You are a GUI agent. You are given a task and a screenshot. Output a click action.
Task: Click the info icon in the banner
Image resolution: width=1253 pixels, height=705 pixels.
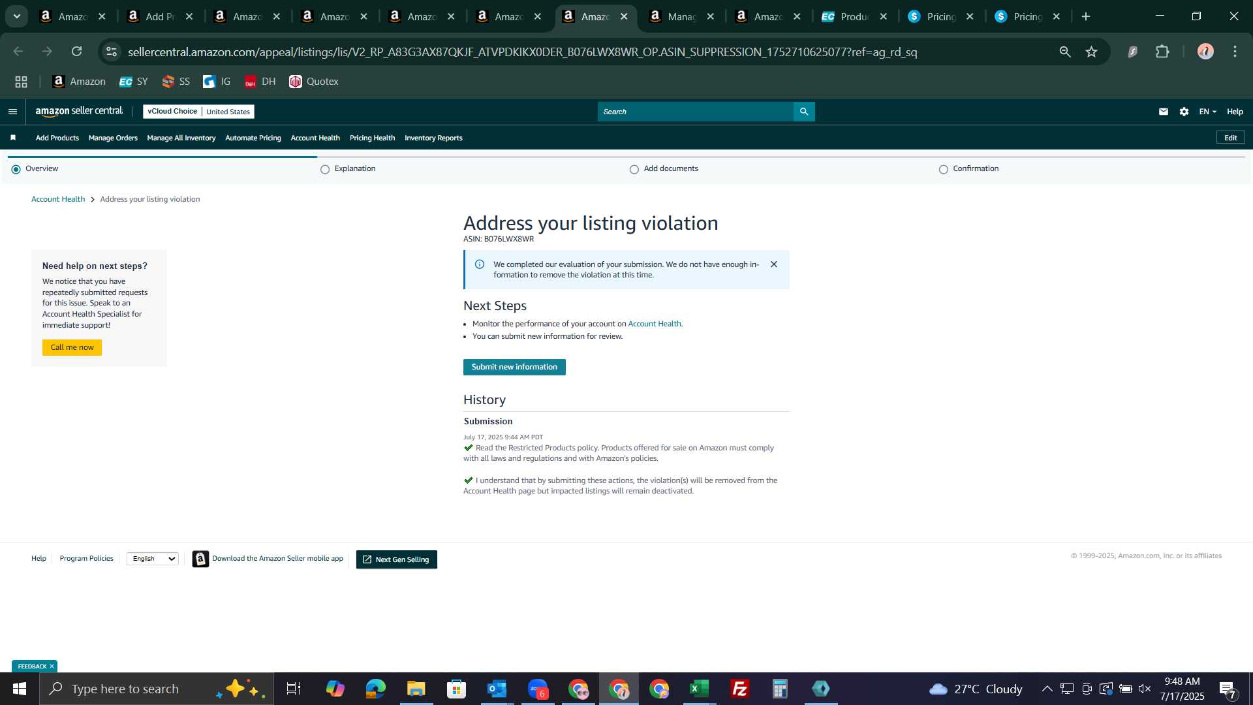[x=480, y=264]
